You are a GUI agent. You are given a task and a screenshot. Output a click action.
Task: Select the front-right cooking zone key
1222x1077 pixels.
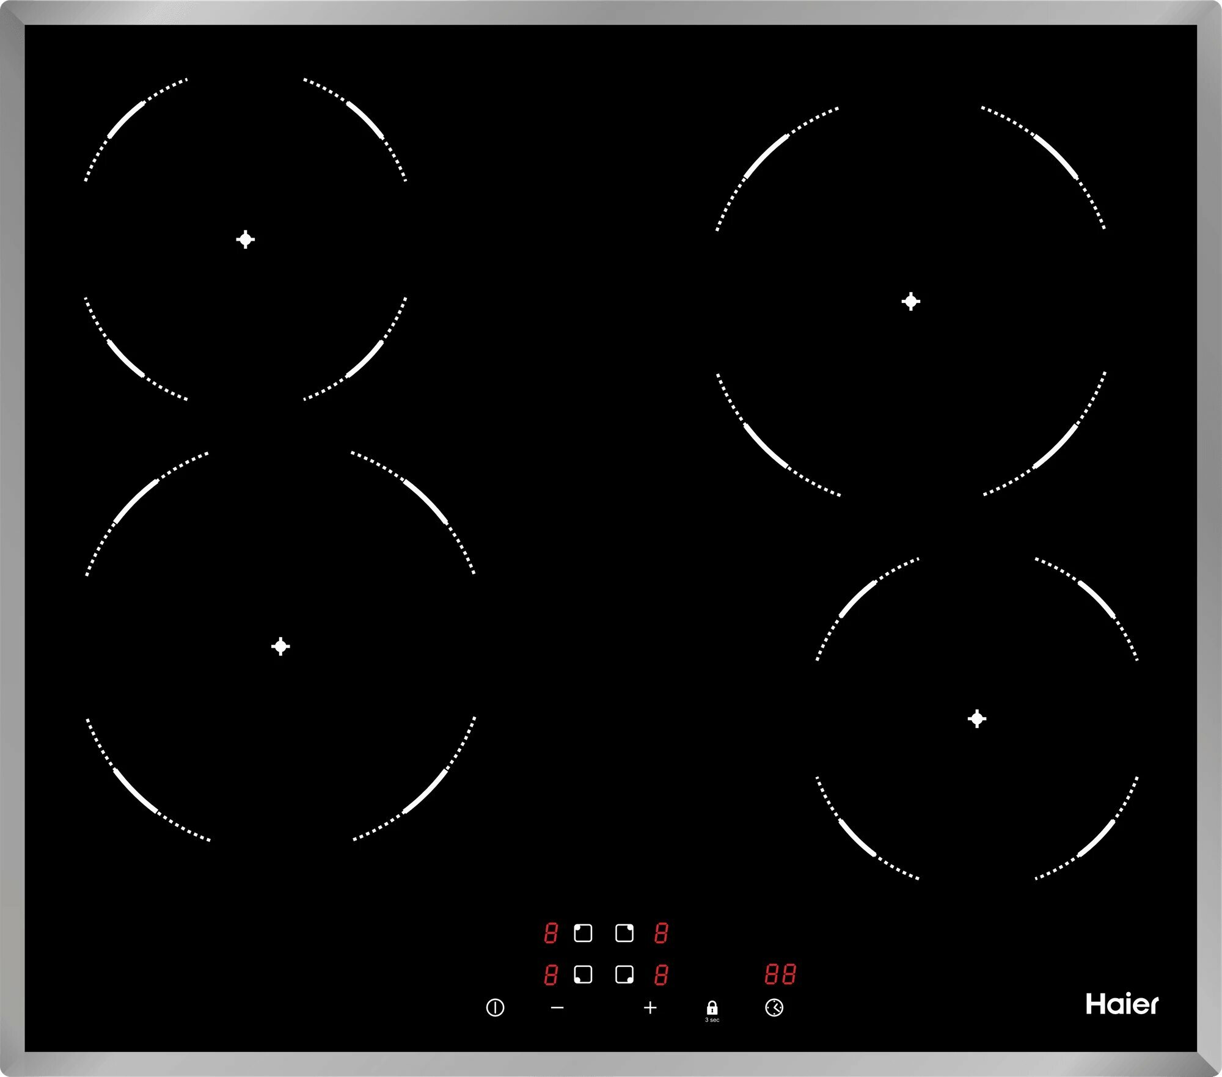point(624,974)
